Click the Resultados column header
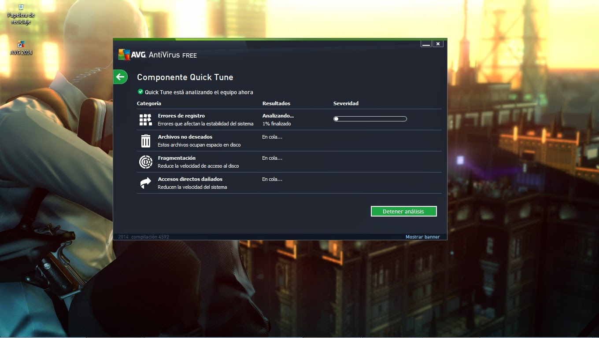This screenshot has width=599, height=338. click(276, 103)
